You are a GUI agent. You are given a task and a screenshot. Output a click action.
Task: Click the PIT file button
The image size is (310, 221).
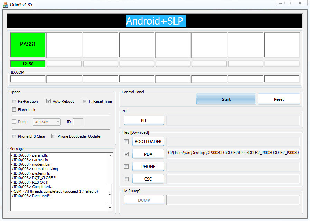click(144, 121)
